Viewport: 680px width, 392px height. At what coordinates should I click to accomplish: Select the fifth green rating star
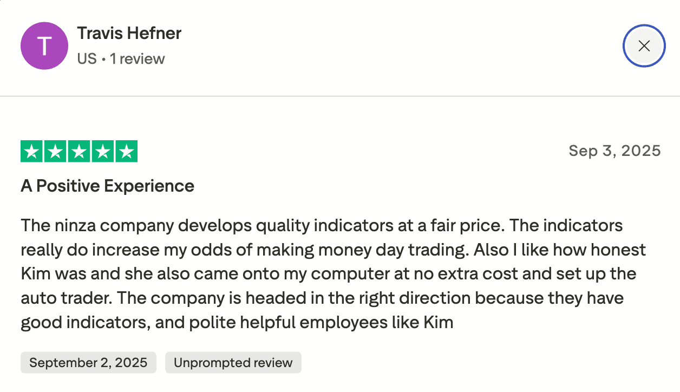pyautogui.click(x=126, y=152)
